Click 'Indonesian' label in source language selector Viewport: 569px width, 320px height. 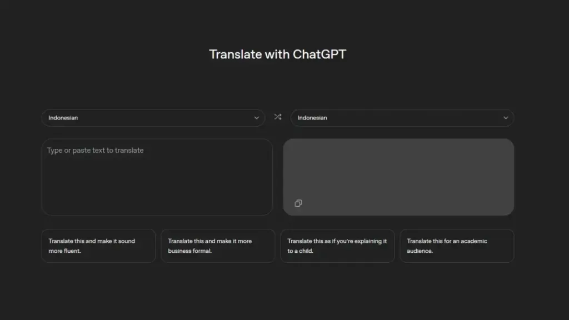[x=63, y=118]
